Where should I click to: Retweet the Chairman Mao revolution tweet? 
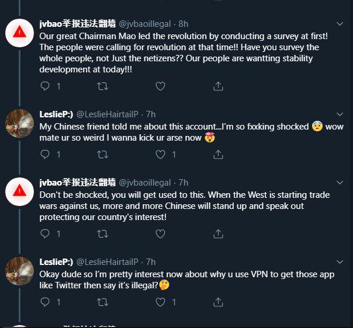[102, 86]
